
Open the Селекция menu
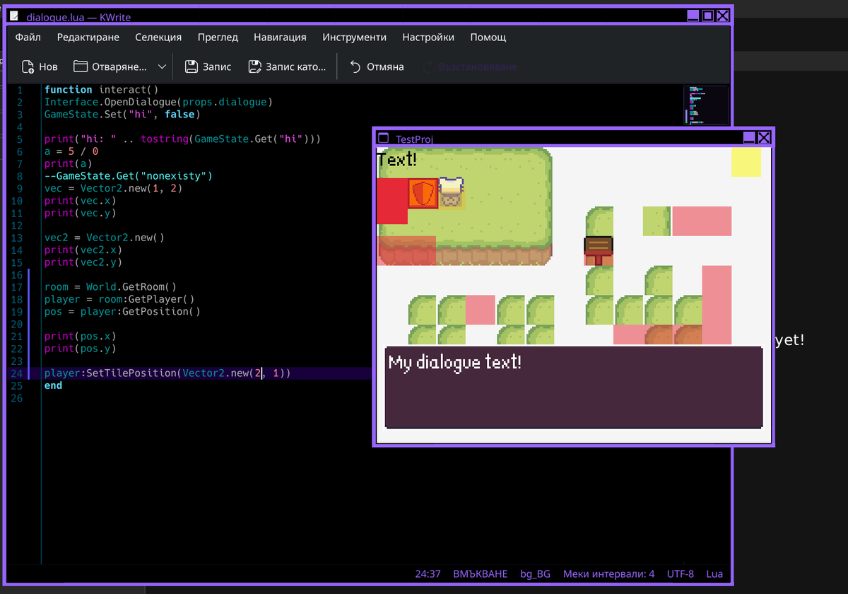tap(158, 37)
